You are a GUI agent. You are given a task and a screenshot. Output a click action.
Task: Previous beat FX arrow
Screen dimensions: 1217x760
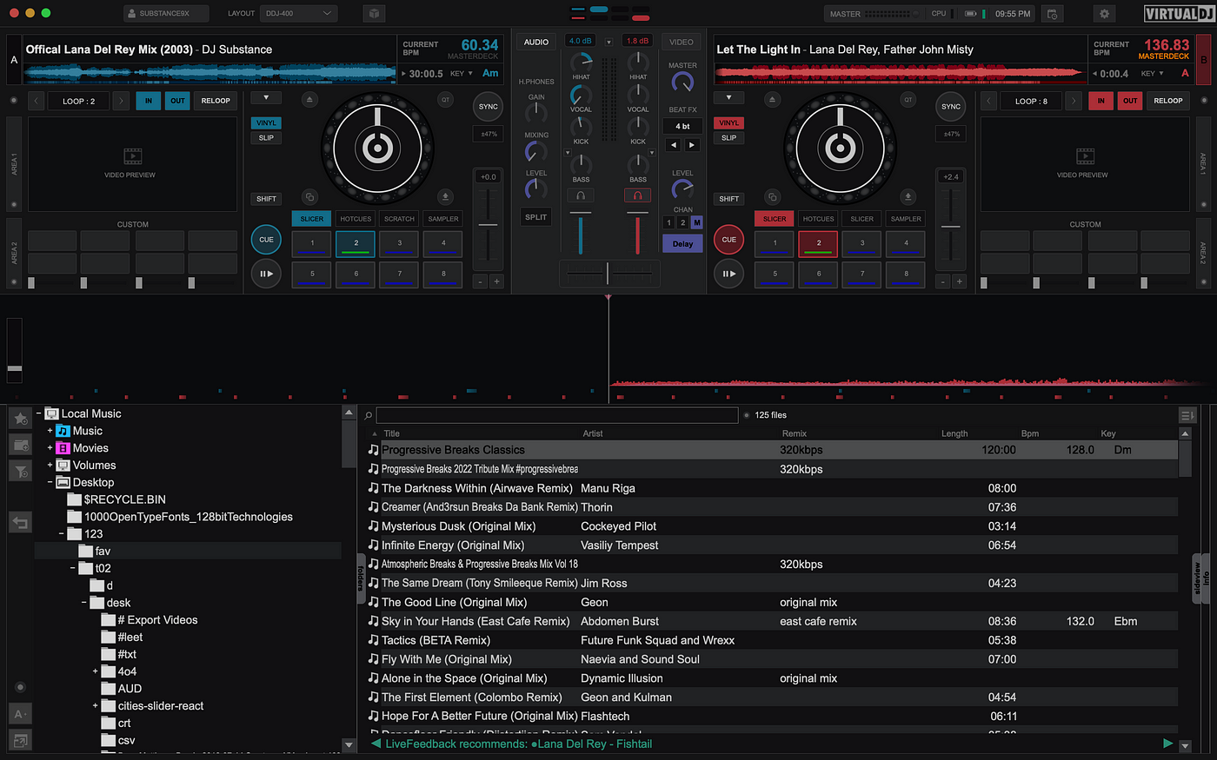pyautogui.click(x=674, y=145)
